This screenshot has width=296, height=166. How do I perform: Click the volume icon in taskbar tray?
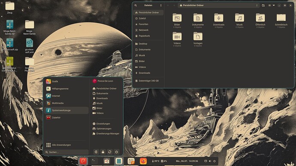[210, 161]
